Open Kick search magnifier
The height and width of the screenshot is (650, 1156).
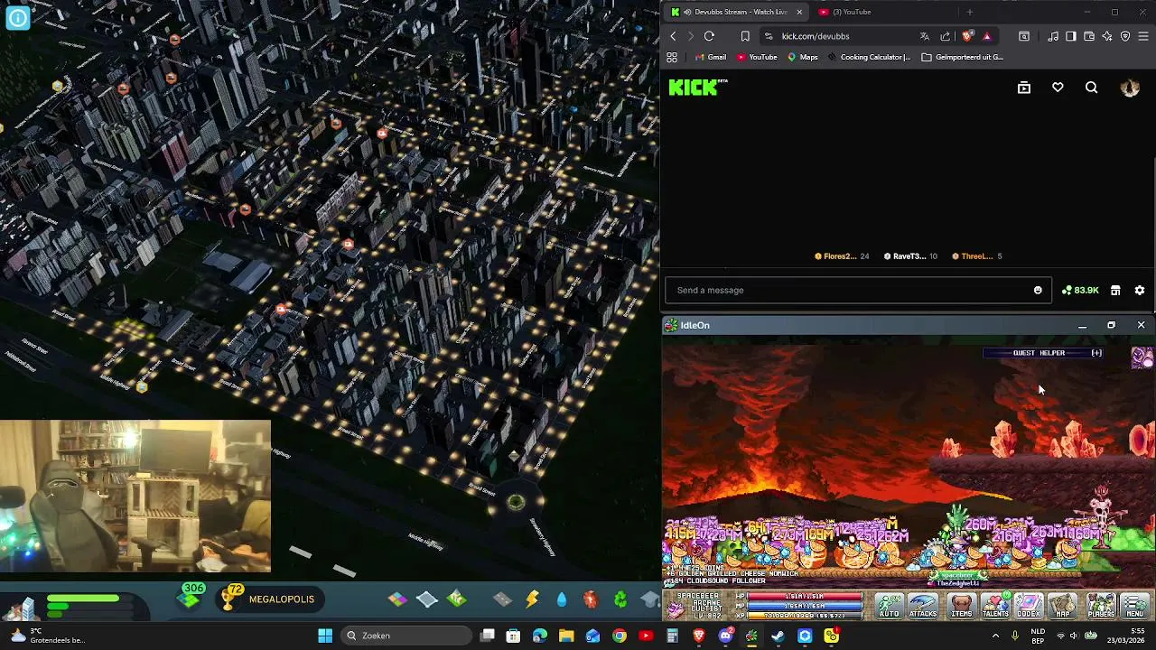tap(1092, 88)
